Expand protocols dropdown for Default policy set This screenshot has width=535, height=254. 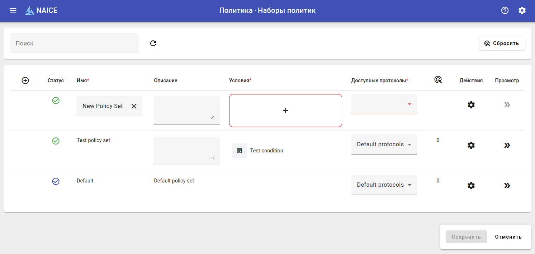pos(384,185)
